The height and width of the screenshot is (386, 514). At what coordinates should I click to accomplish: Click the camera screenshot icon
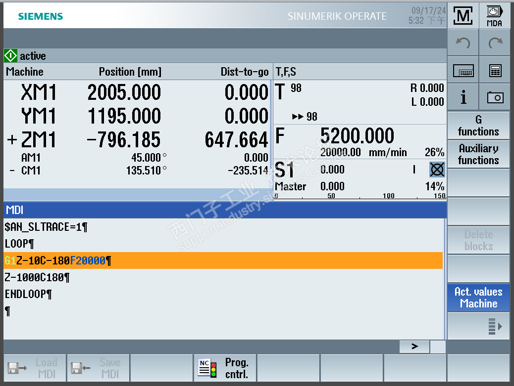[495, 97]
